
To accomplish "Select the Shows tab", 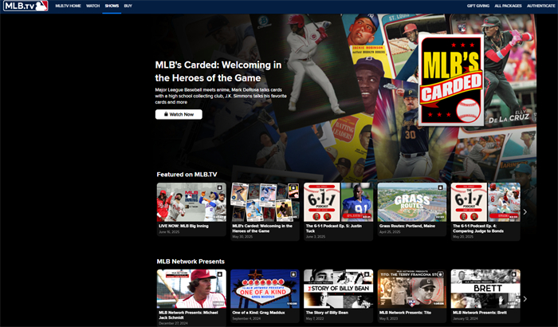I will point(112,6).
